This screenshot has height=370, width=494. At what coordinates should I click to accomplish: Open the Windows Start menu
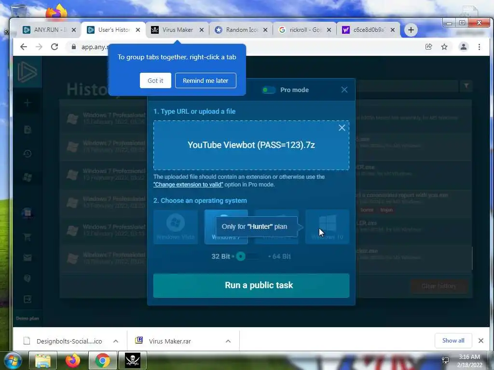click(13, 360)
